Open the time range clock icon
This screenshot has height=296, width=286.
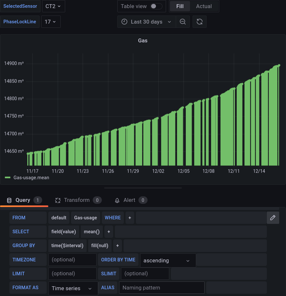(x=124, y=22)
